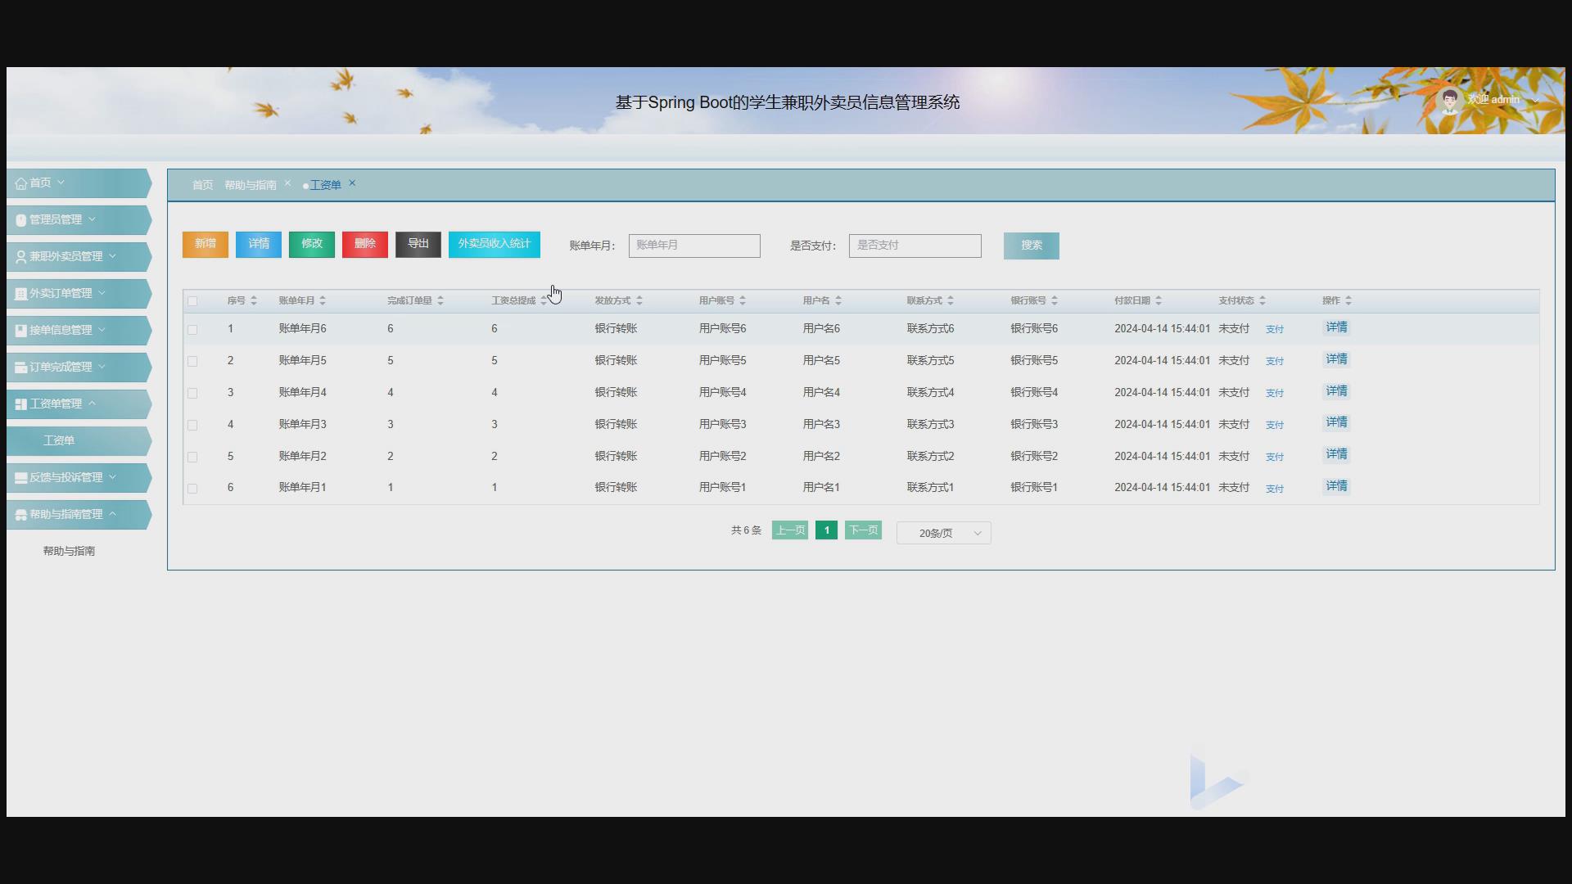Click the 外卖订单管理 sidebar icon
This screenshot has height=884, width=1572.
pos(20,293)
